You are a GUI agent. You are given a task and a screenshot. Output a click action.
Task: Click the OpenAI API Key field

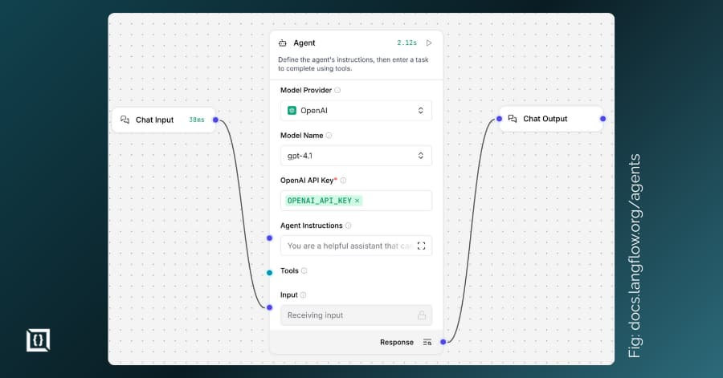click(356, 201)
